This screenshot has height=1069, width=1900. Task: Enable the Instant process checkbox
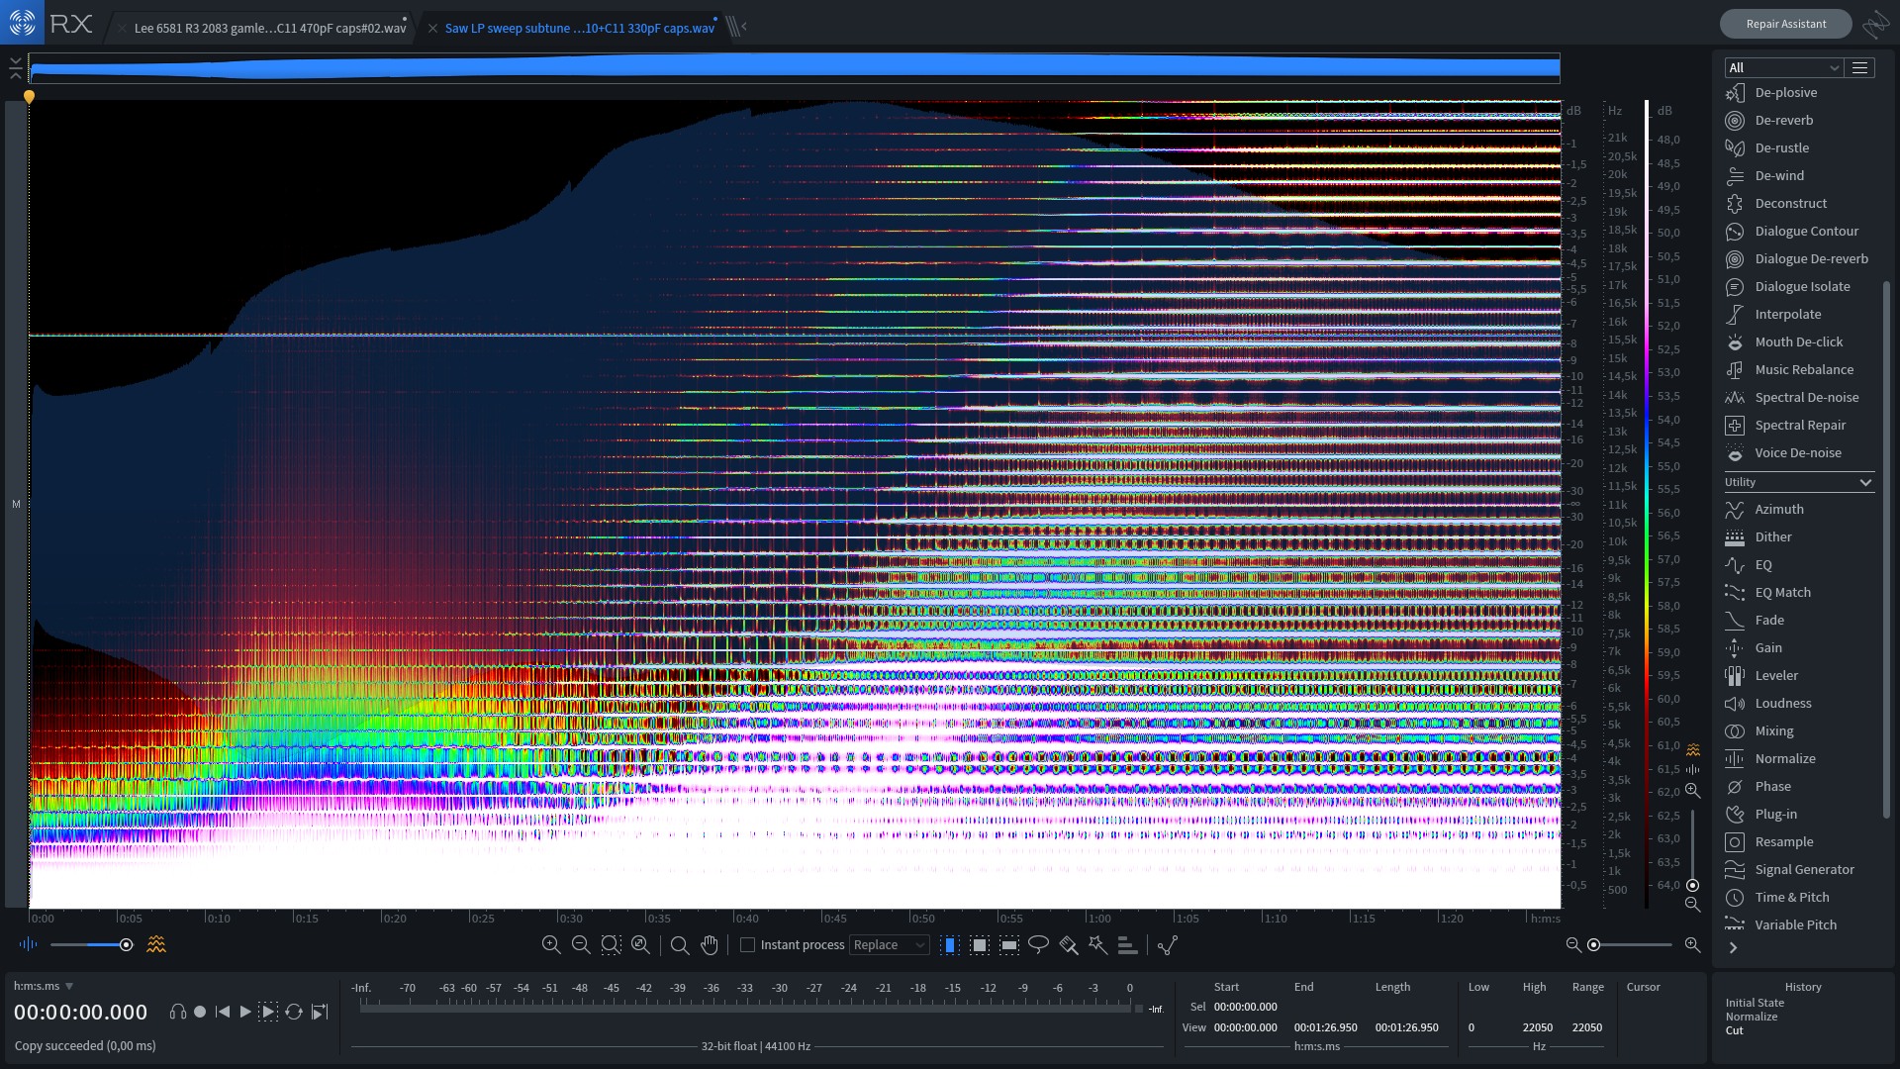[749, 945]
